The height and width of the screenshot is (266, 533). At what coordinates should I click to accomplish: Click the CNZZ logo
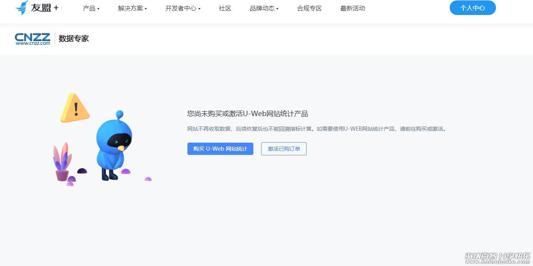click(33, 39)
